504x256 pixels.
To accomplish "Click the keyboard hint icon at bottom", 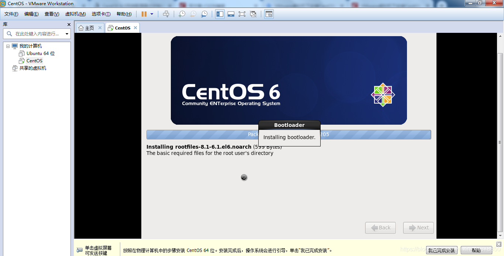I will click(x=79, y=250).
